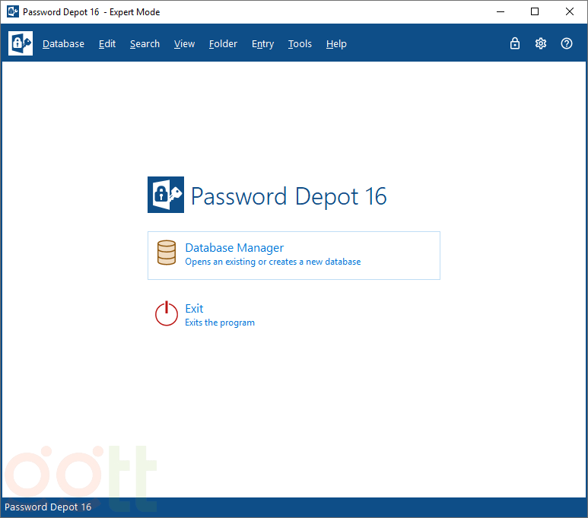588x518 pixels.
Task: Expand the Tools menu
Action: [x=300, y=44]
